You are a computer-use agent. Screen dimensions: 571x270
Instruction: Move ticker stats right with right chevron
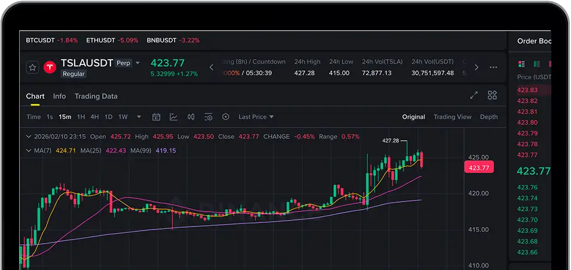tap(476, 67)
